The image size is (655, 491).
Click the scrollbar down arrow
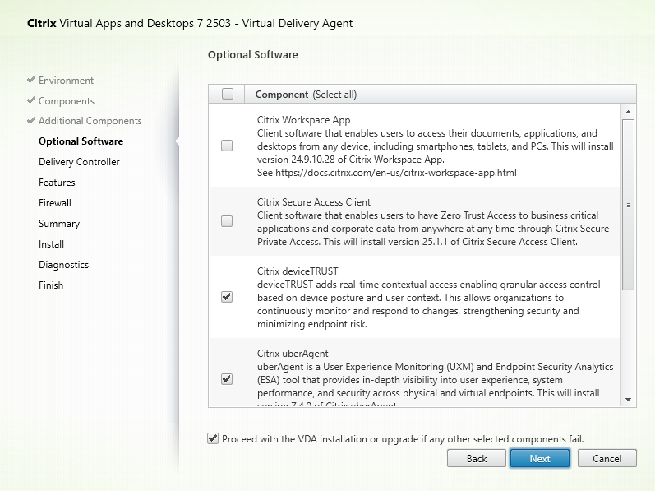629,399
